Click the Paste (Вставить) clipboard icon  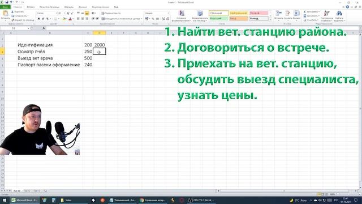pos(5,14)
